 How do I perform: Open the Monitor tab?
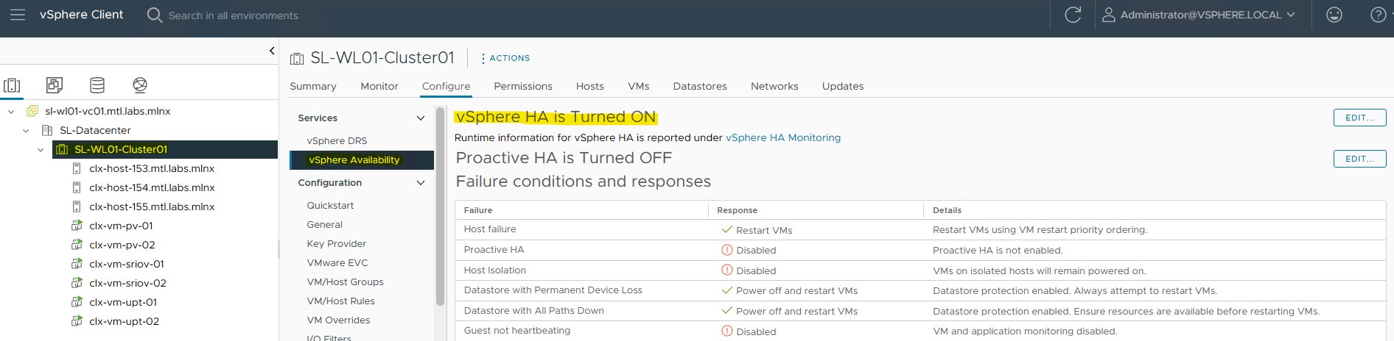click(379, 86)
